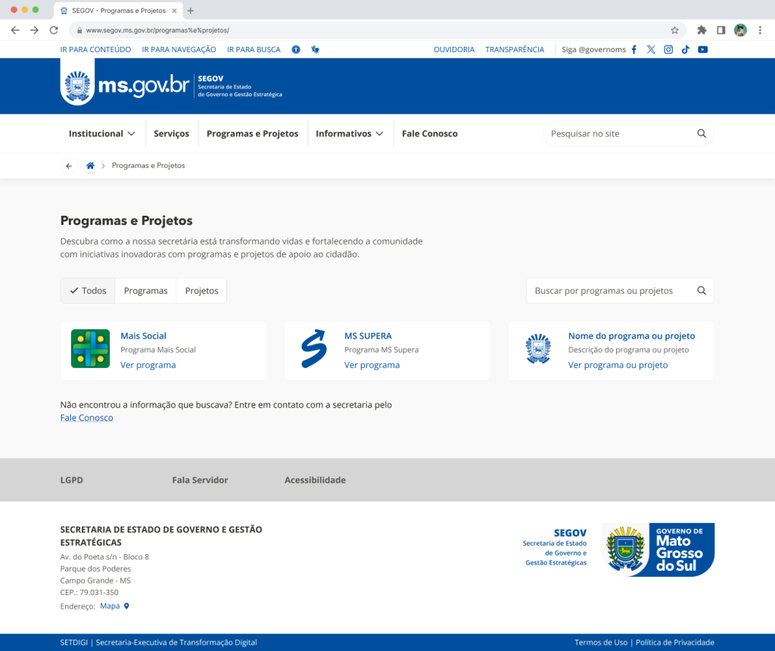Click the MS SUPERA blue S logo
This screenshot has height=651, width=775.
313,348
